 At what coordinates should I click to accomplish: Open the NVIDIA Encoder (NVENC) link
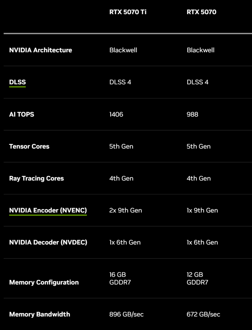48,210
